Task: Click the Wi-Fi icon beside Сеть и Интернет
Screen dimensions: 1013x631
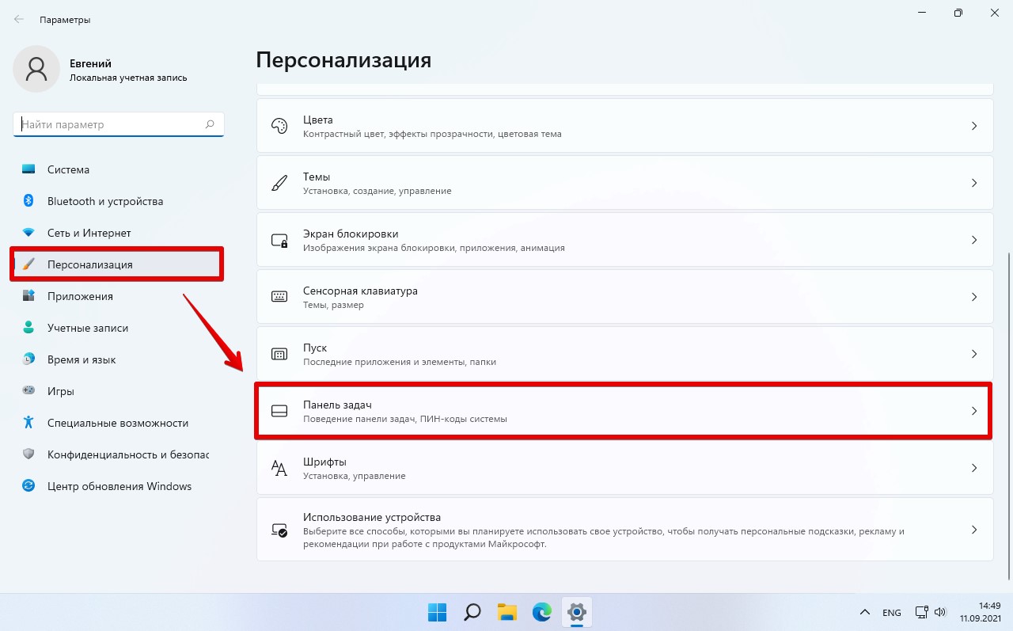Action: point(28,233)
